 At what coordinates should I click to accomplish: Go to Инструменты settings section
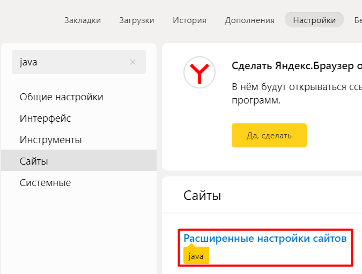point(50,139)
